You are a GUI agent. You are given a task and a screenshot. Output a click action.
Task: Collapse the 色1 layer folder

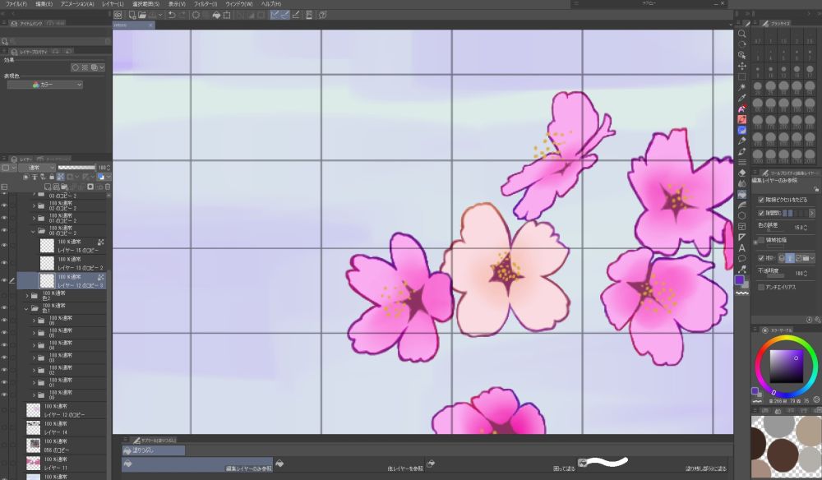(x=27, y=309)
